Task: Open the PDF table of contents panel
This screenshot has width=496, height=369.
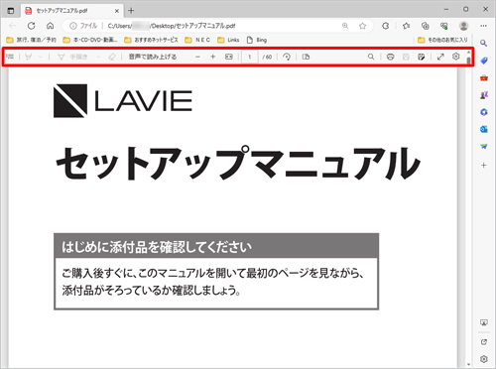Action: tap(10, 57)
